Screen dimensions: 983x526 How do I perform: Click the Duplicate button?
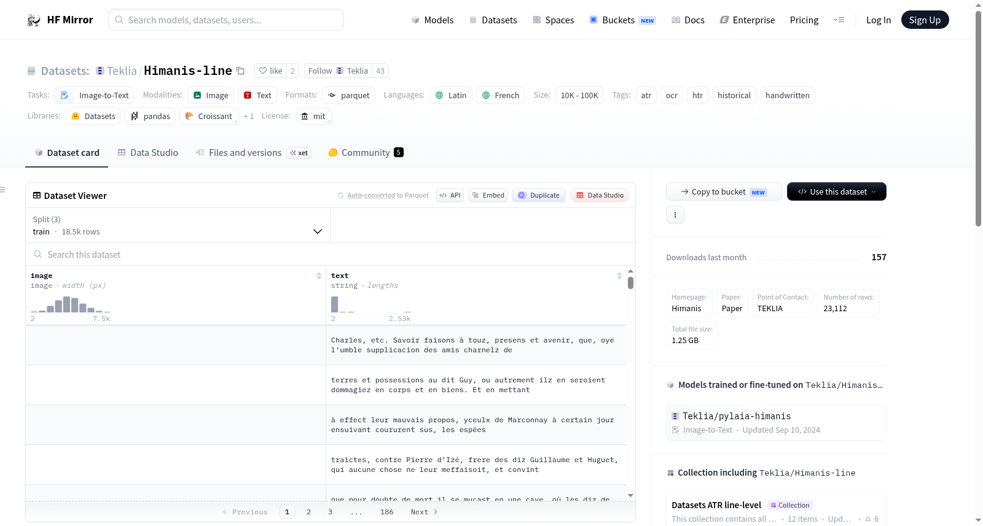pos(539,195)
